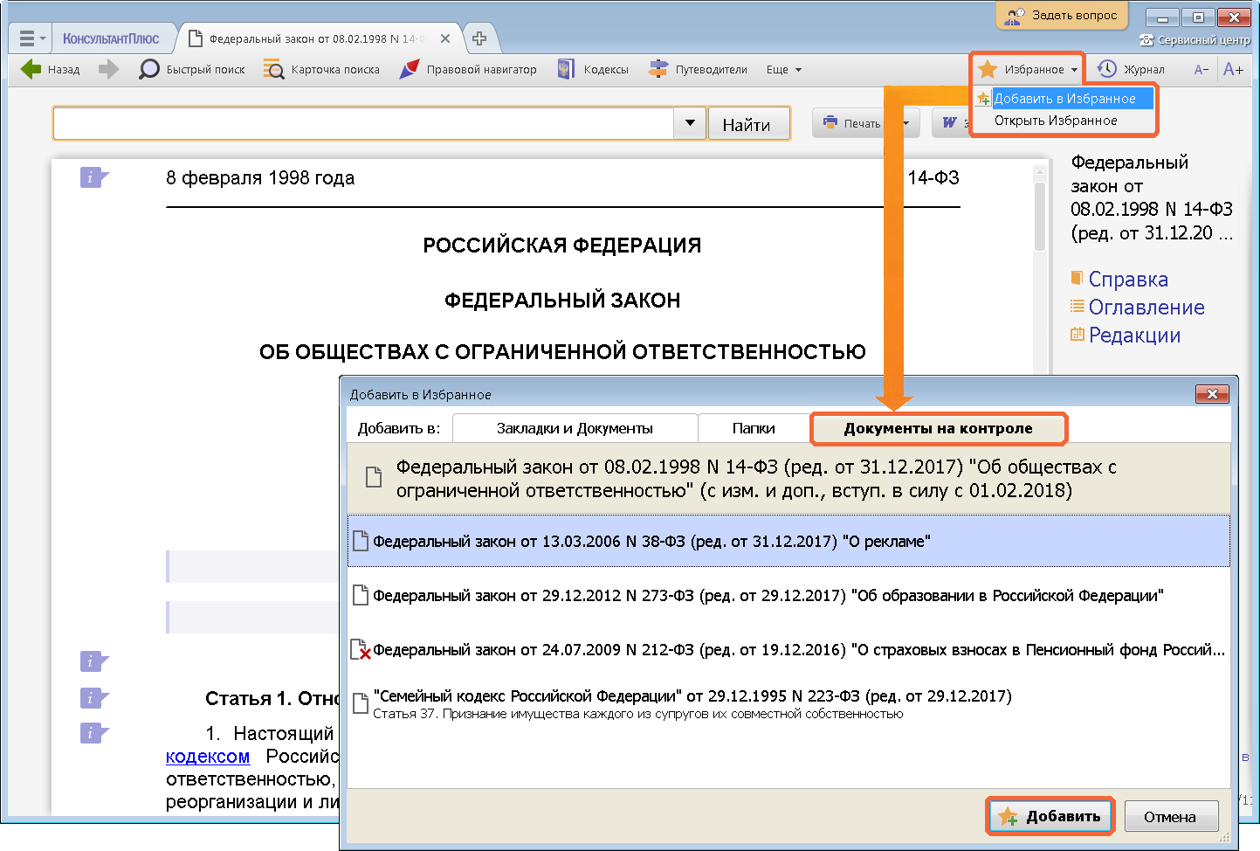Switch to Закладки и Документы tab
This screenshot has height=851, width=1260.
575,428
